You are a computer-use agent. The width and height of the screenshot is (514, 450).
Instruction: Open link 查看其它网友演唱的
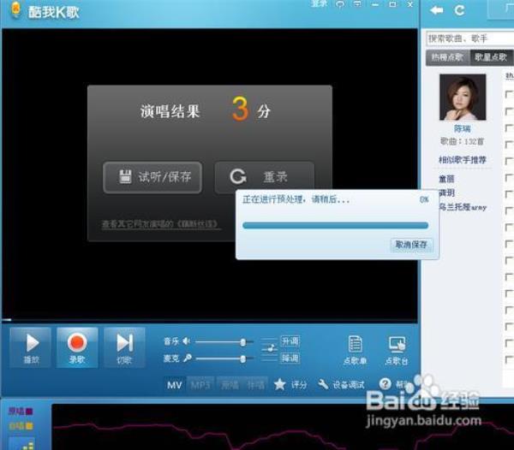pyautogui.click(x=160, y=224)
